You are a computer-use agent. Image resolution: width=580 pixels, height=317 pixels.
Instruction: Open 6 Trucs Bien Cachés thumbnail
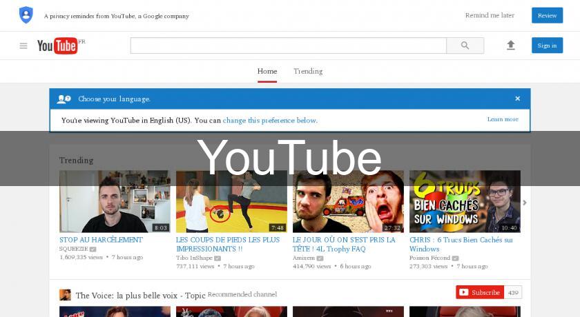[x=465, y=201]
